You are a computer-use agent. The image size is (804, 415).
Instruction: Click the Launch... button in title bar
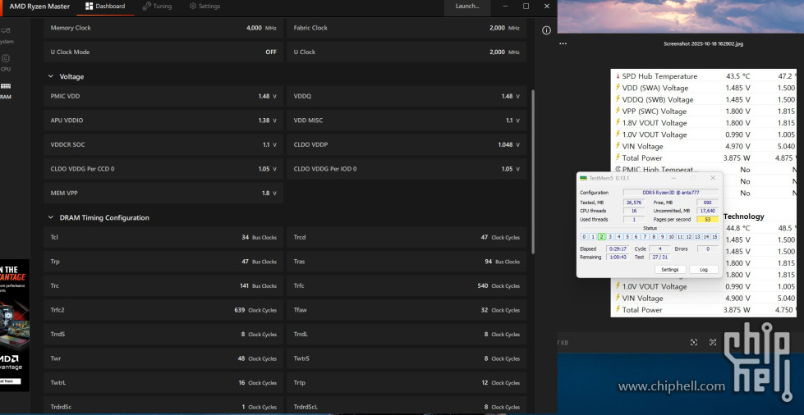coord(467,7)
